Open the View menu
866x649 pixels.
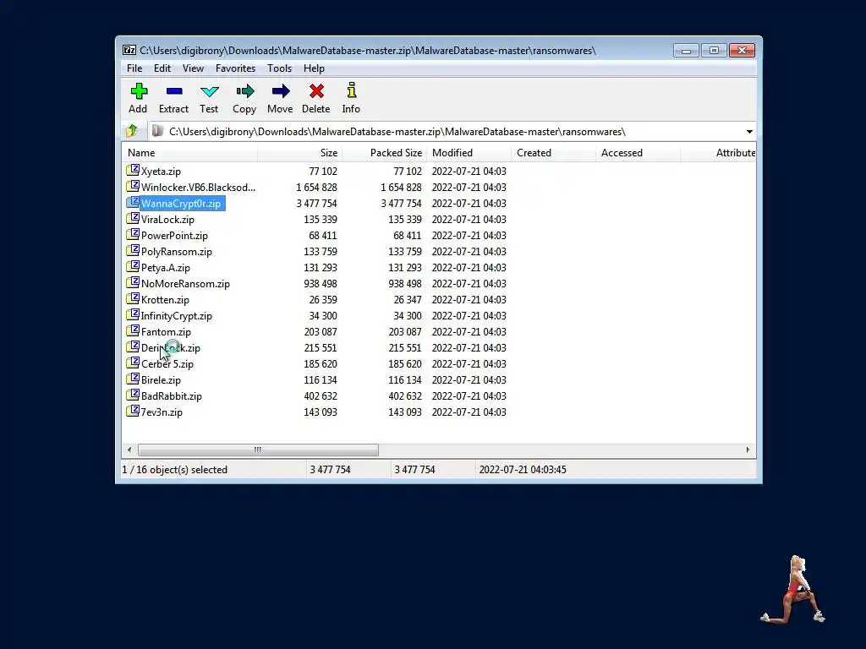[x=193, y=68]
